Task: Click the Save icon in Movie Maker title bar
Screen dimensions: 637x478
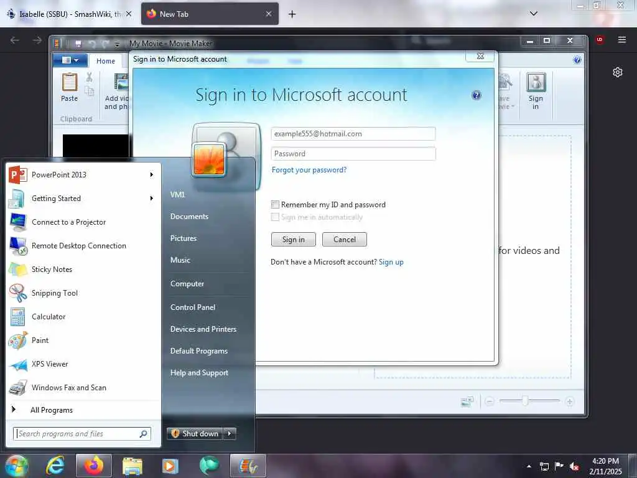Action: (78, 43)
